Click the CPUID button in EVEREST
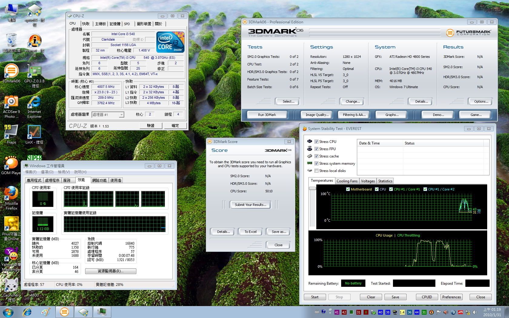This screenshot has height=318, width=509. coord(427,297)
